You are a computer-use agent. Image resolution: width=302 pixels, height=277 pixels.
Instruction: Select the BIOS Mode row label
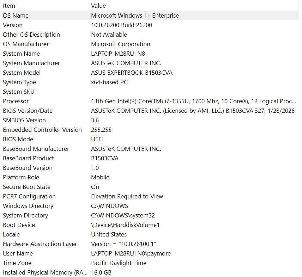coord(18,139)
